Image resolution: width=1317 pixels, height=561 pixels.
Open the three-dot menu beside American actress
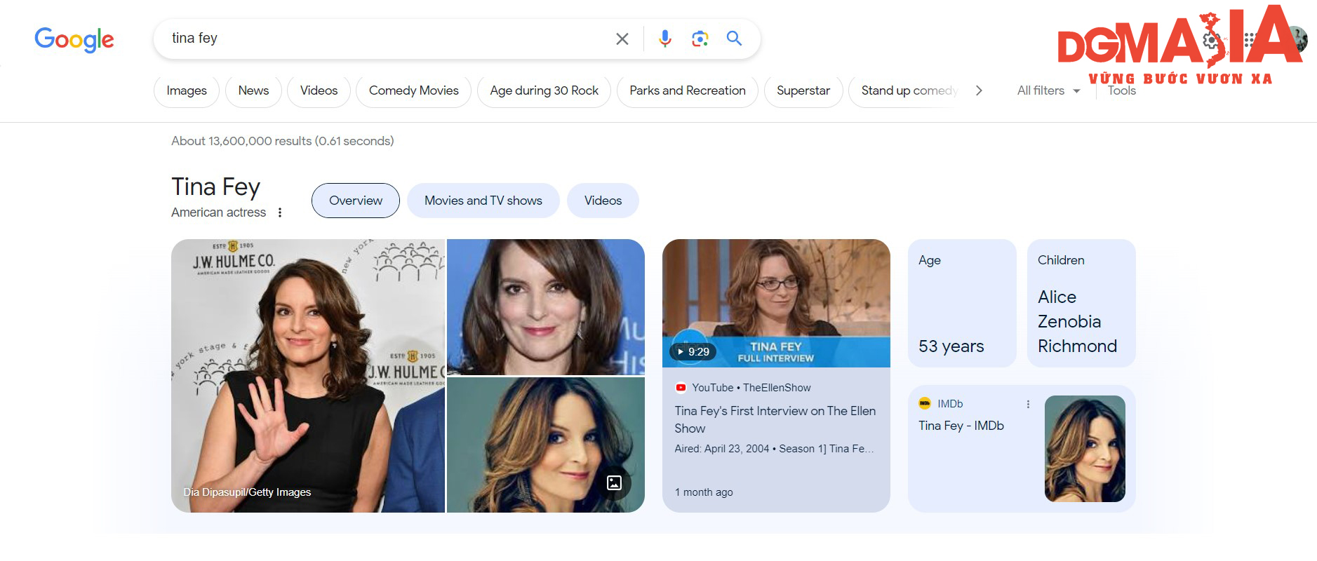[x=280, y=212]
